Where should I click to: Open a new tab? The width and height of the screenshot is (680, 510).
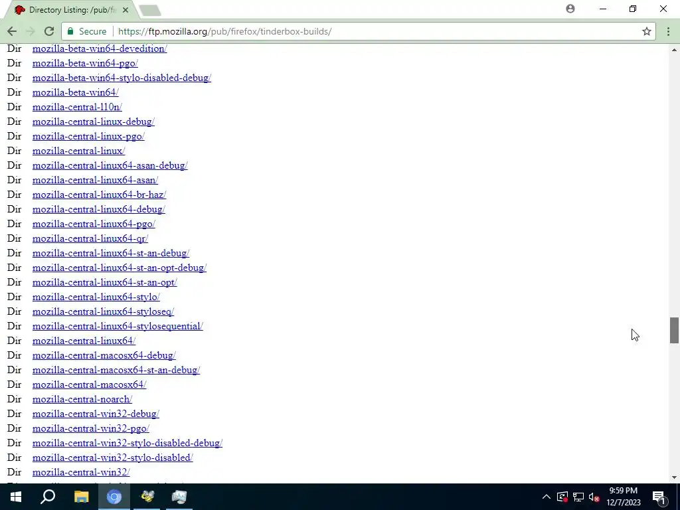[x=150, y=10]
